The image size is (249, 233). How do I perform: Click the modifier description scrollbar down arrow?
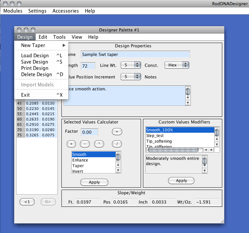coord(205,170)
